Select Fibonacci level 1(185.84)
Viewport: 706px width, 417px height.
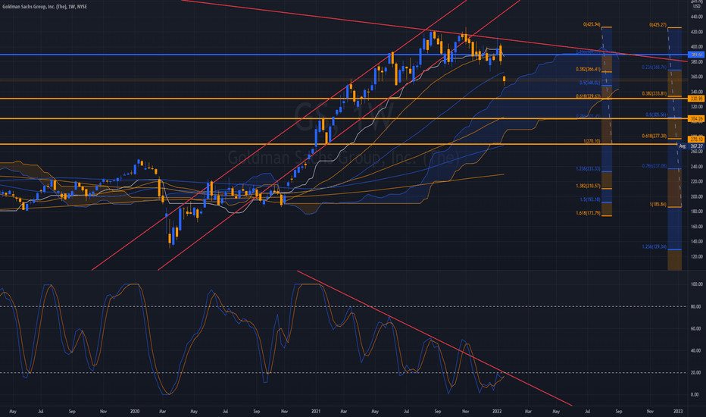658,204
